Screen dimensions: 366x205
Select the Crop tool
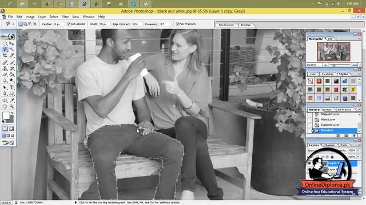tap(5, 55)
